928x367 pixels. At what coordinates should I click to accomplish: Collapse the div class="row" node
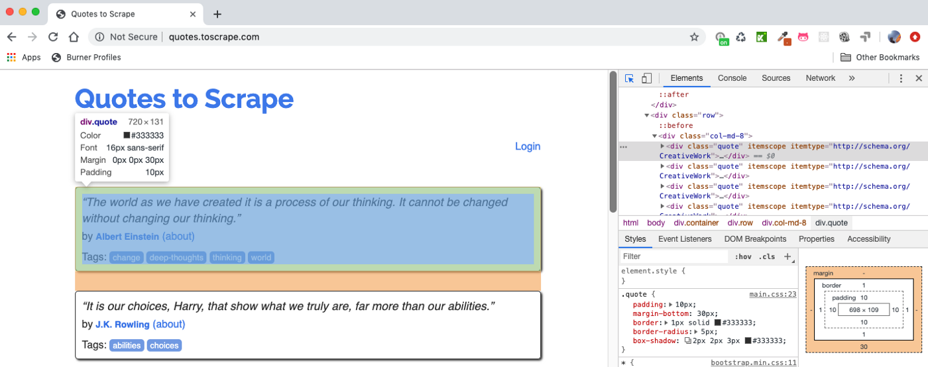pos(647,115)
